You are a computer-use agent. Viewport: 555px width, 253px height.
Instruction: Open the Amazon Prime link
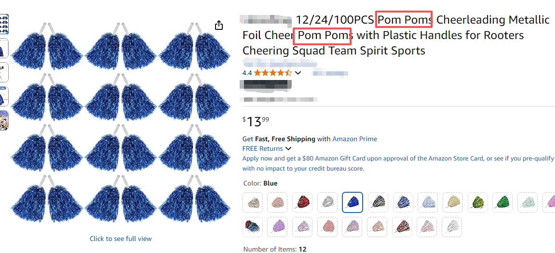pos(354,139)
